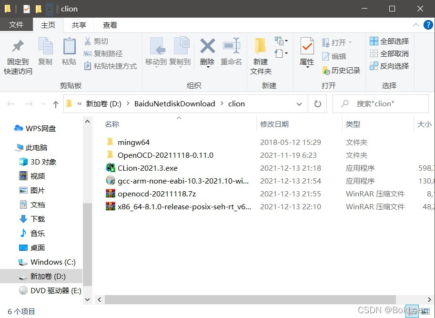
Task: Click the horizontal scrollbar left arrow
Action: click(99, 300)
